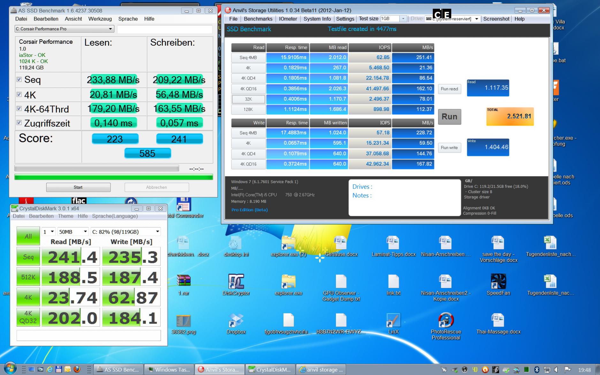Open the Windows Start orb
The image size is (600, 375).
pos(10,369)
